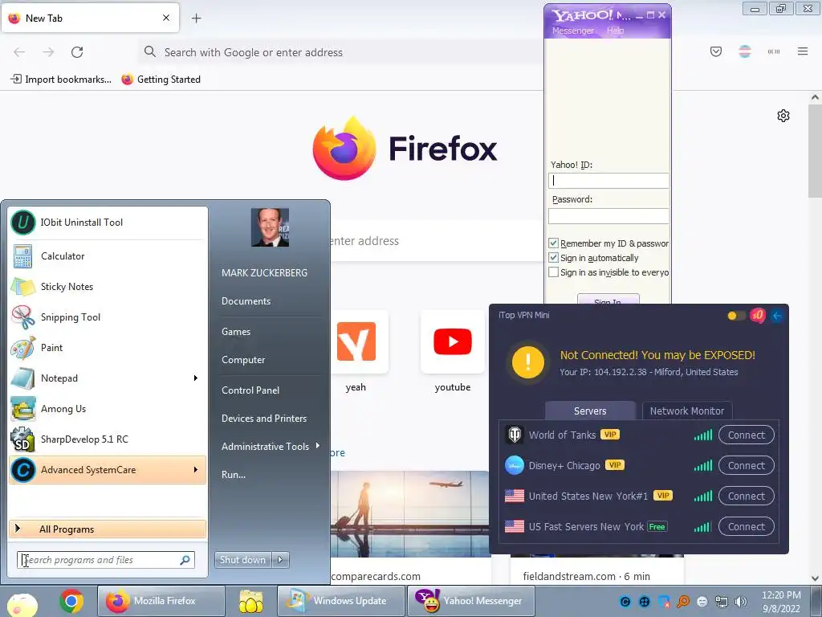Image resolution: width=822 pixels, height=617 pixels.
Task: Launch the Among Us shortcut
Action: (108, 409)
